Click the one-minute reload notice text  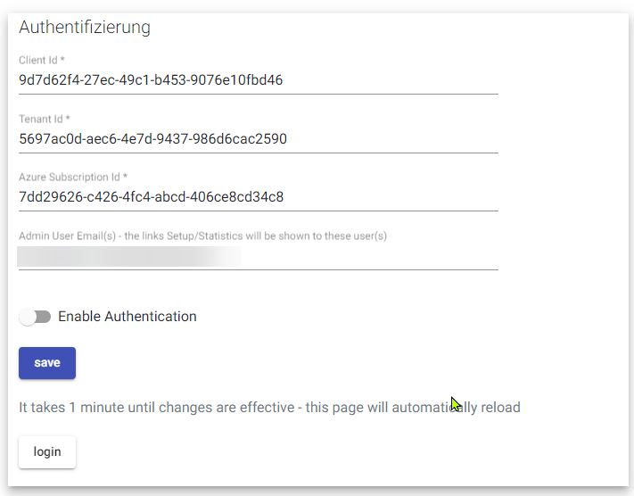pos(269,408)
